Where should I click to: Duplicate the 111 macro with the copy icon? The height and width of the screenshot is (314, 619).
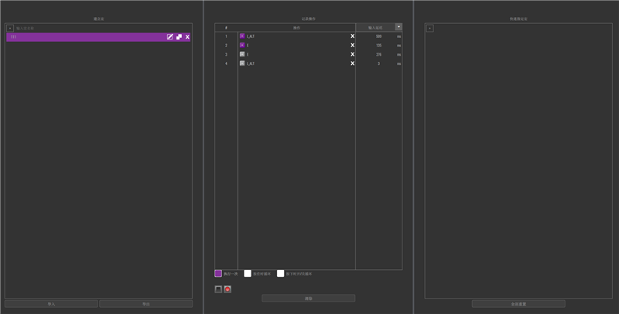click(179, 36)
